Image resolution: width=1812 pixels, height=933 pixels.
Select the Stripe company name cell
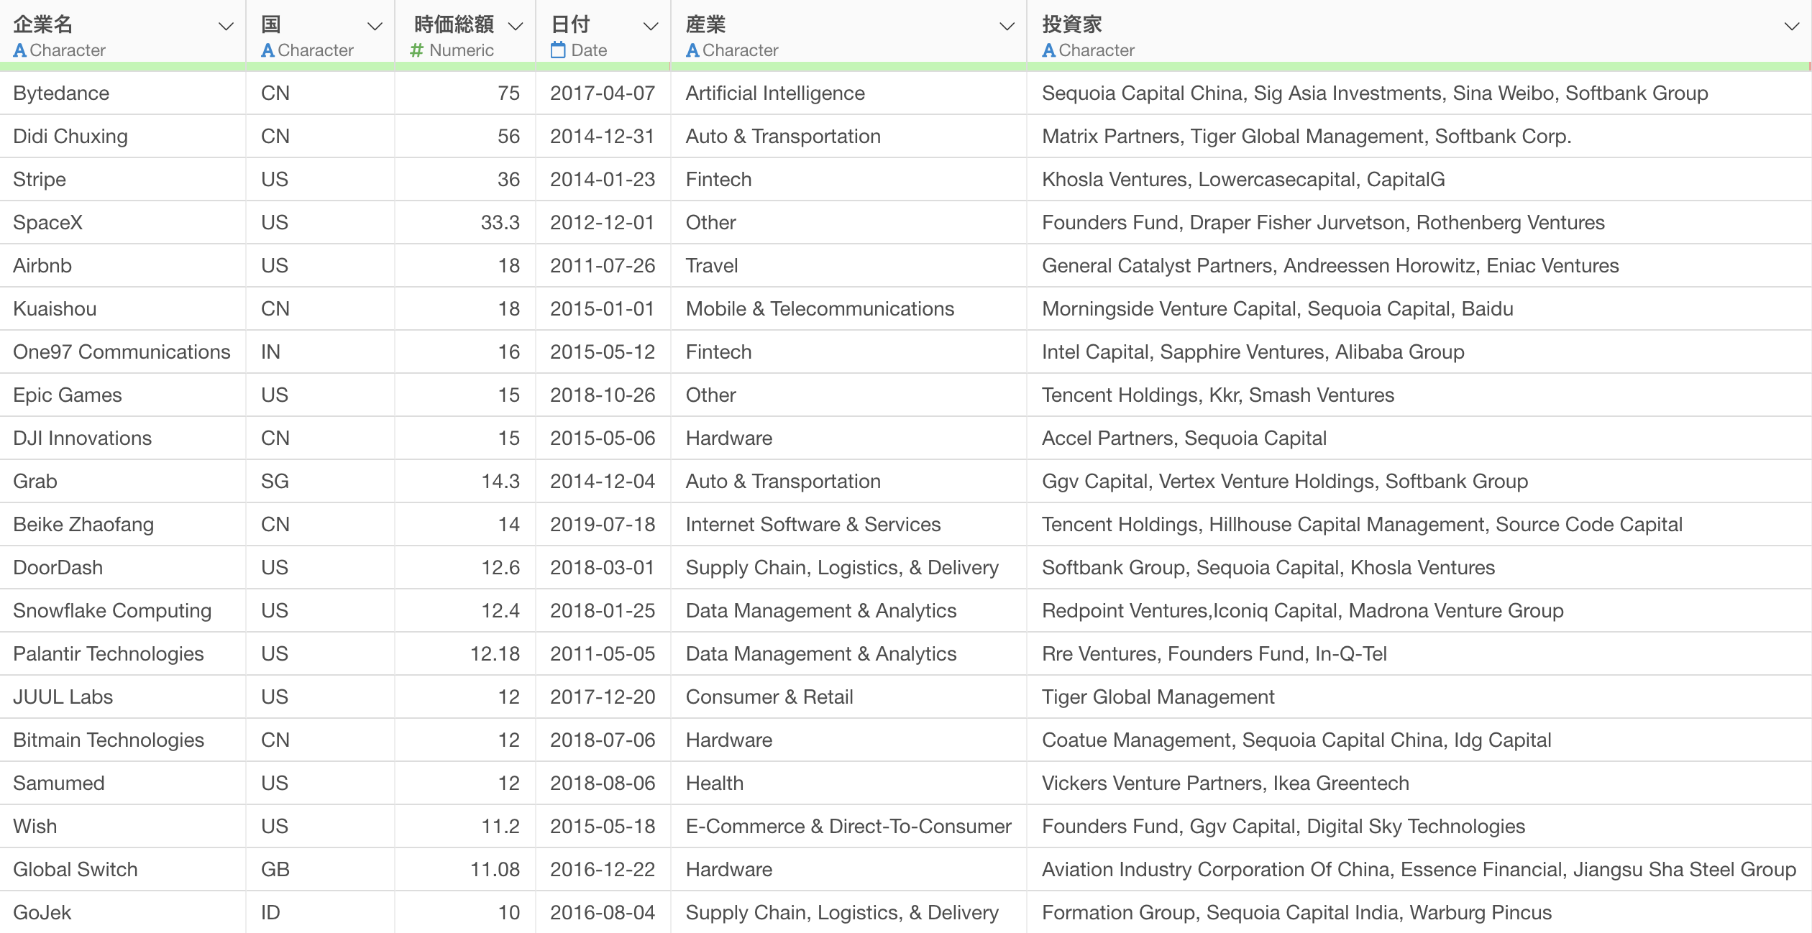tap(123, 180)
